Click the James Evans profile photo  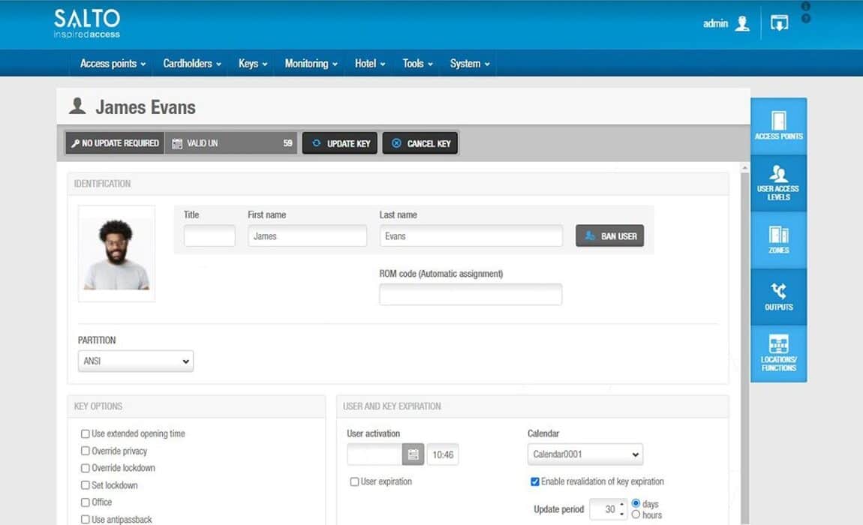pyautogui.click(x=116, y=253)
